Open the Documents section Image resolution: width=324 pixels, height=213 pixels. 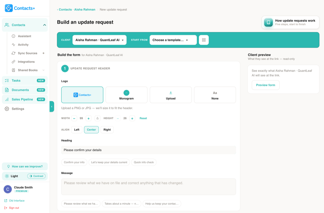tap(25, 90)
